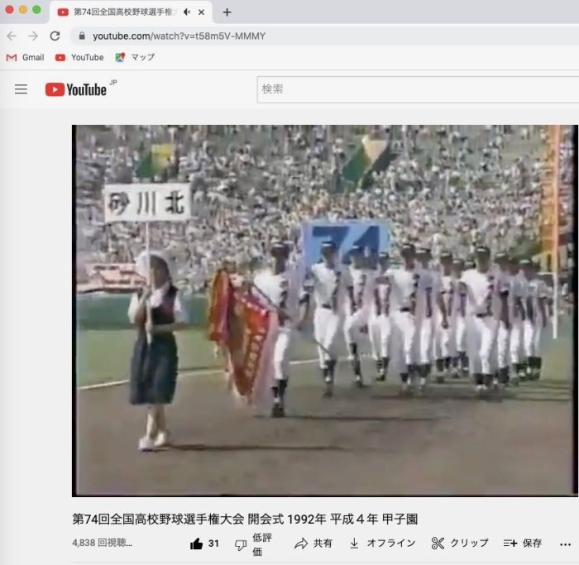Go forward using the browser forward arrow
The height and width of the screenshot is (565, 579).
click(33, 36)
